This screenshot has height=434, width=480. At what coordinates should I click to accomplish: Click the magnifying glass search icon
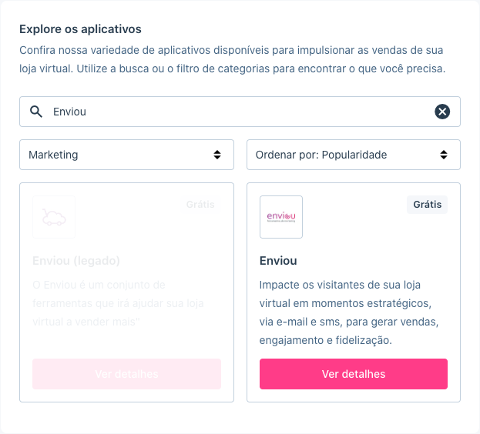pyautogui.click(x=36, y=112)
